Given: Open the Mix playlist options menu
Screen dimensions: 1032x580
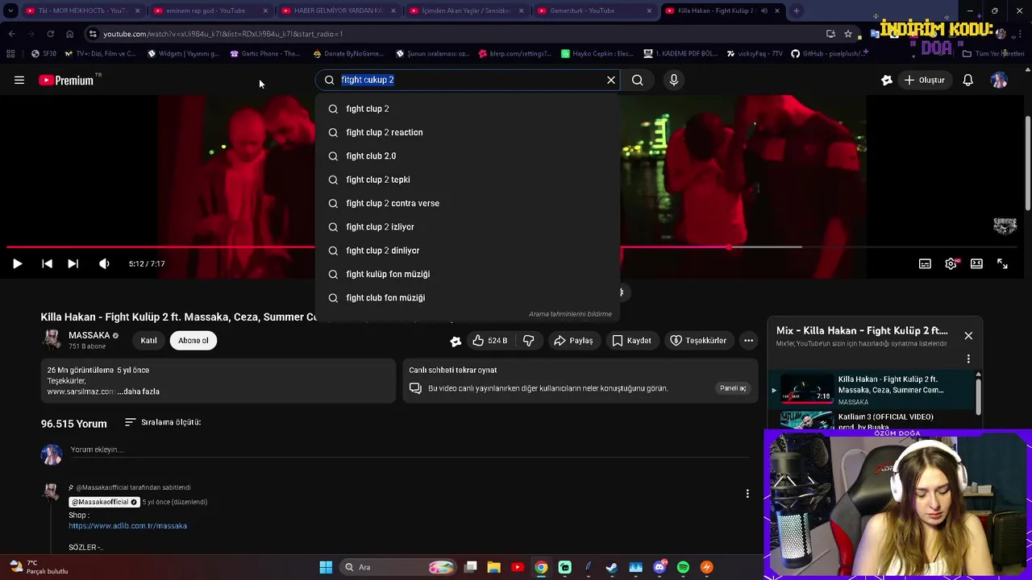Looking at the screenshot, I should point(968,358).
